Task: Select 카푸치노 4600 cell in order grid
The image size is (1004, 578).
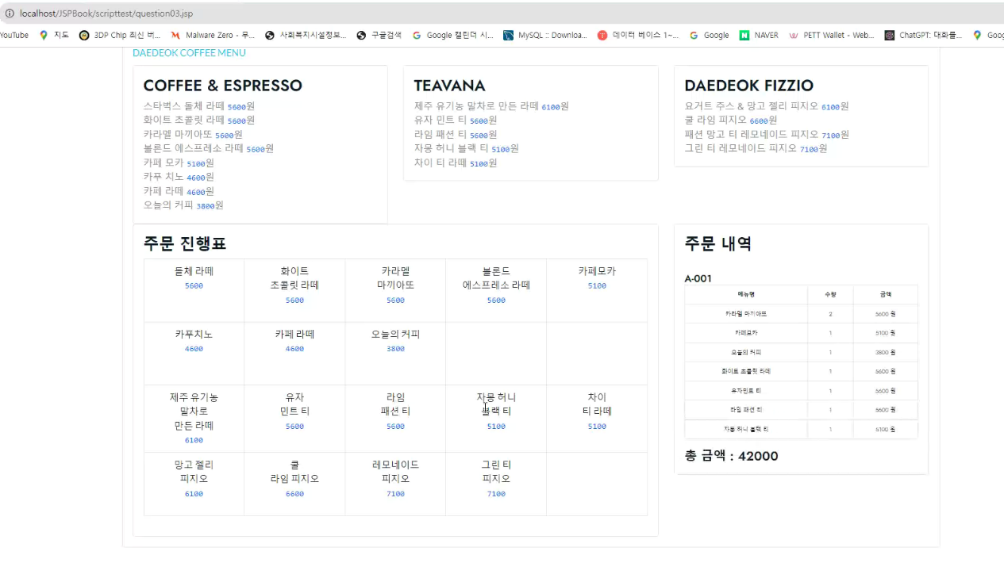Action: (194, 354)
